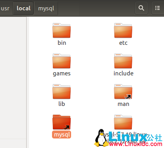Click the "etc" folder name label
Screen dimensions: 164x148
click(x=123, y=43)
